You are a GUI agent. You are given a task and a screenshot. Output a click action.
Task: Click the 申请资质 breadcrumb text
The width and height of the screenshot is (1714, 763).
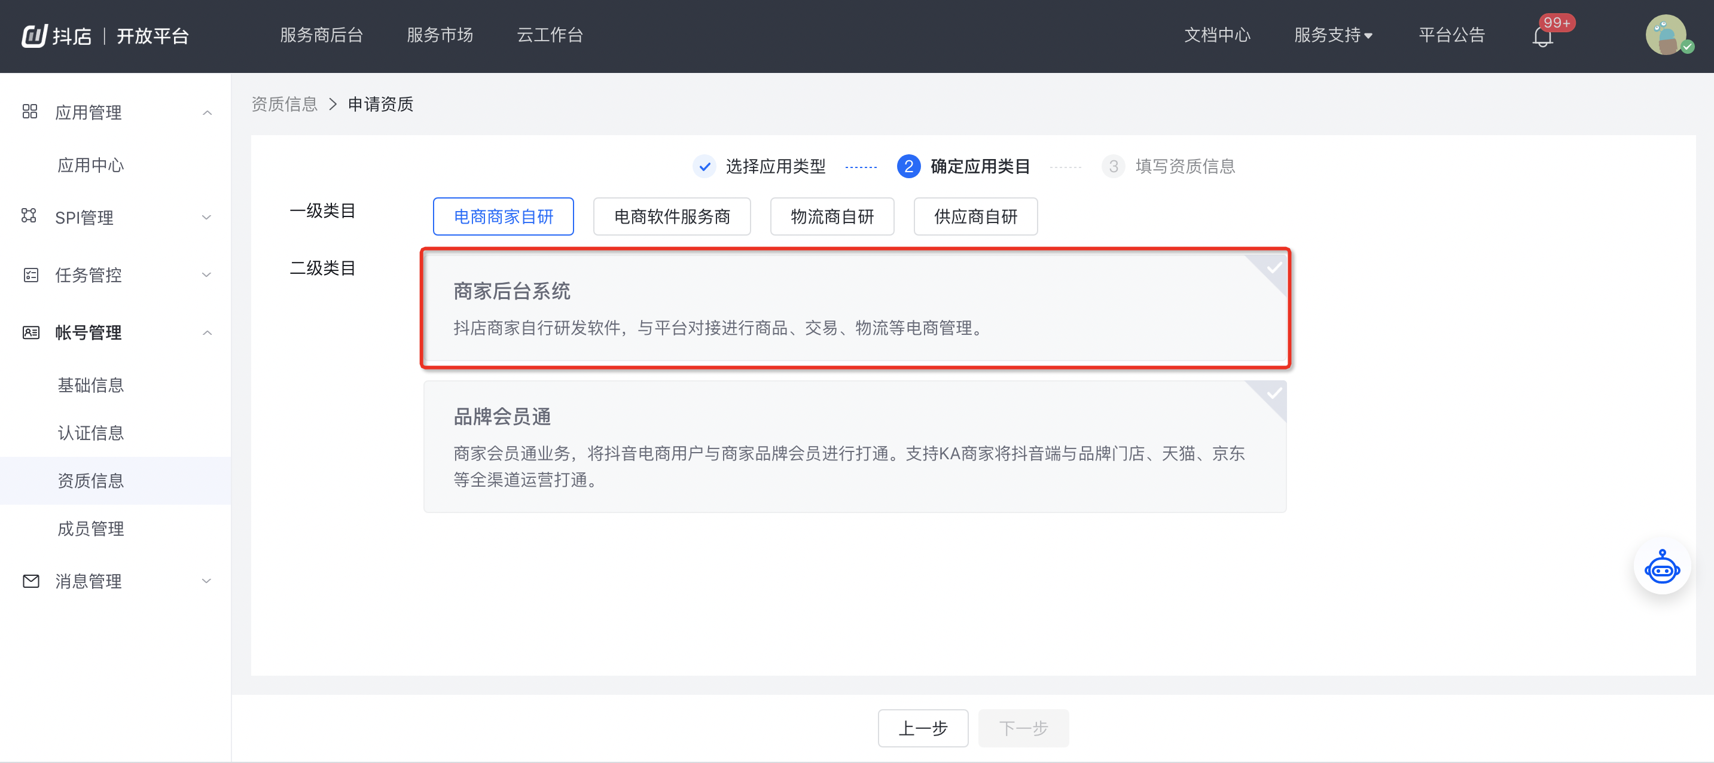(380, 104)
